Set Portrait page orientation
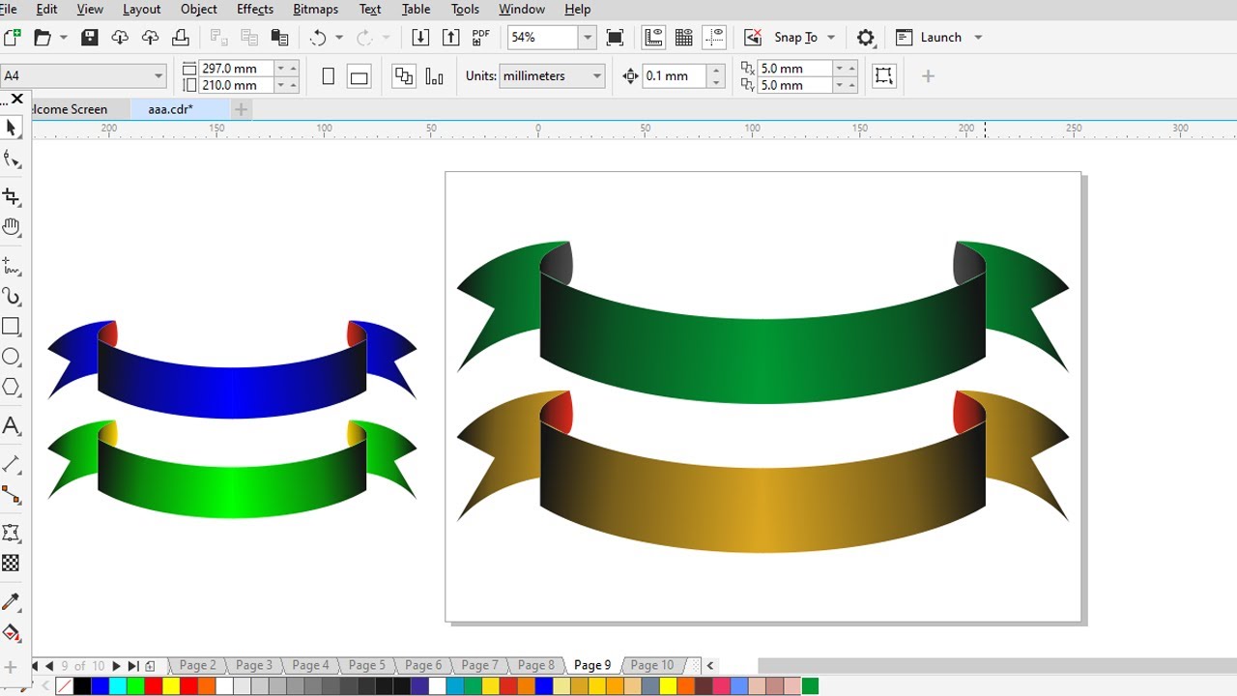The image size is (1237, 696). (x=329, y=76)
